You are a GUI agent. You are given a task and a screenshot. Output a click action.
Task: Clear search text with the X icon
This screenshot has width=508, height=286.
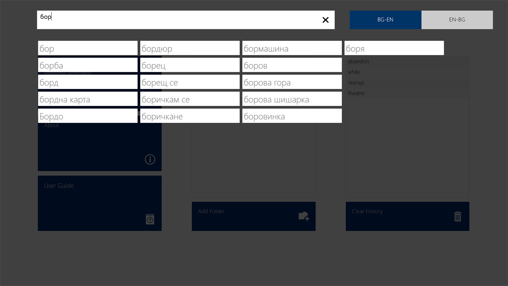click(325, 20)
